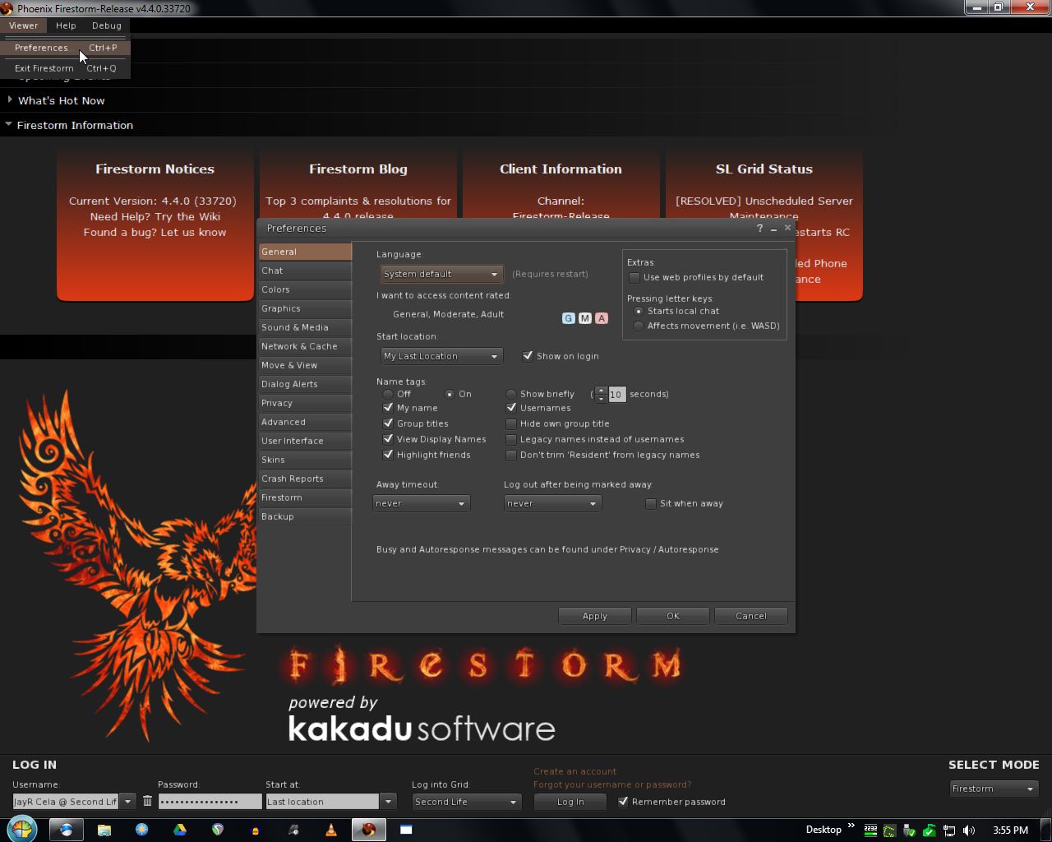The width and height of the screenshot is (1052, 842).
Task: Click the General rating G icon
Action: (x=568, y=318)
